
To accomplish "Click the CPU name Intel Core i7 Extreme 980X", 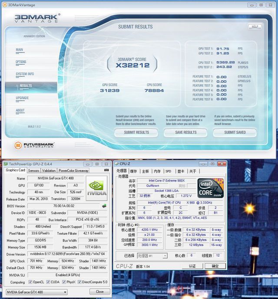I will tap(166, 181).
